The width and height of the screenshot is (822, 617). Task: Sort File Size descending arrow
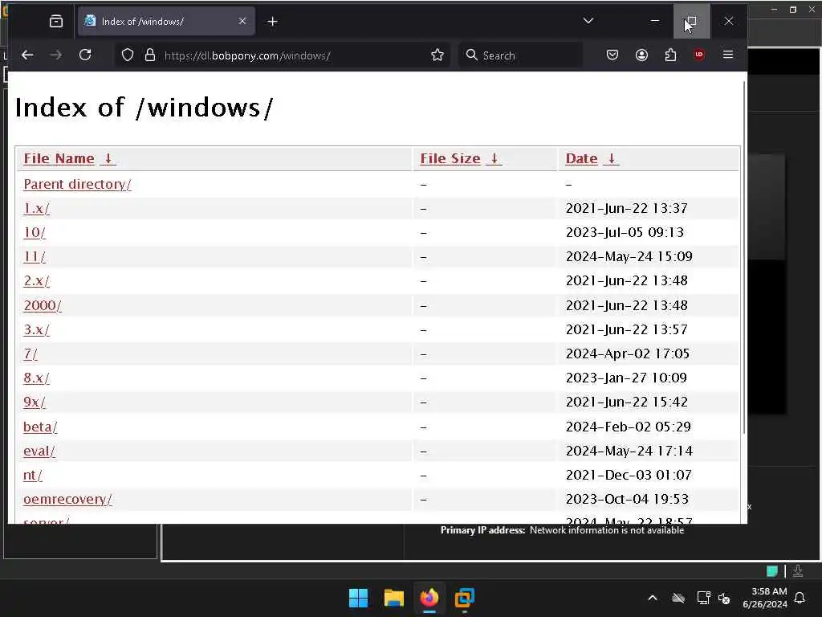[x=494, y=158]
